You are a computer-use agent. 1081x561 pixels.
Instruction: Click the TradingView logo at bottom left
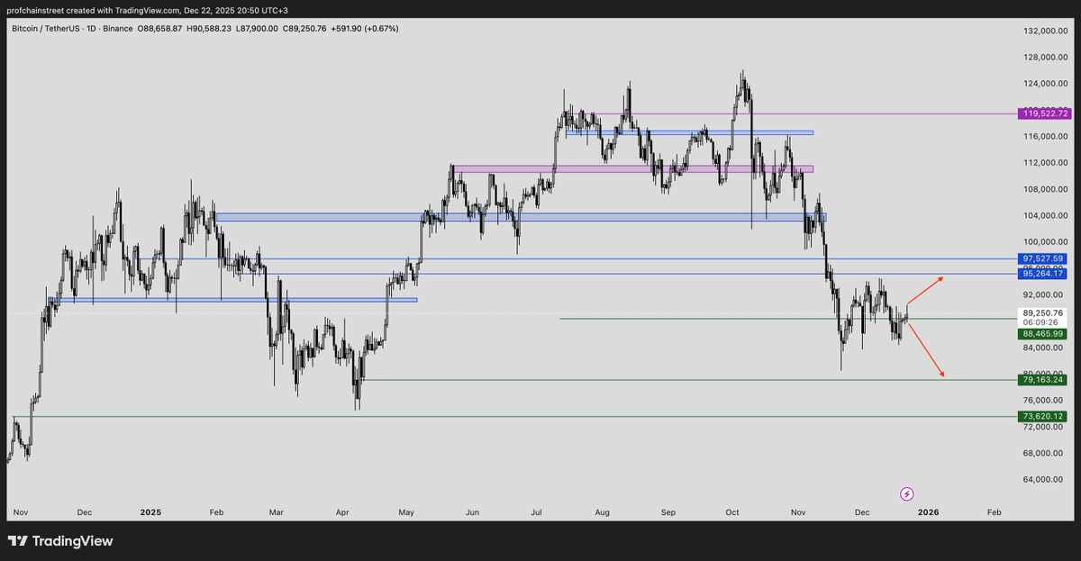[x=59, y=541]
